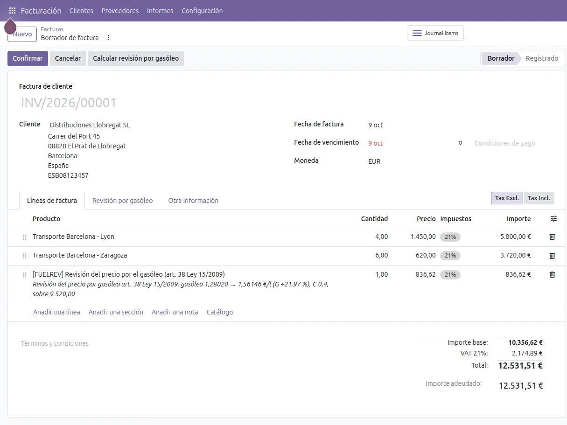Open the three-dot actions menu beside Borrador de factura

click(109, 38)
